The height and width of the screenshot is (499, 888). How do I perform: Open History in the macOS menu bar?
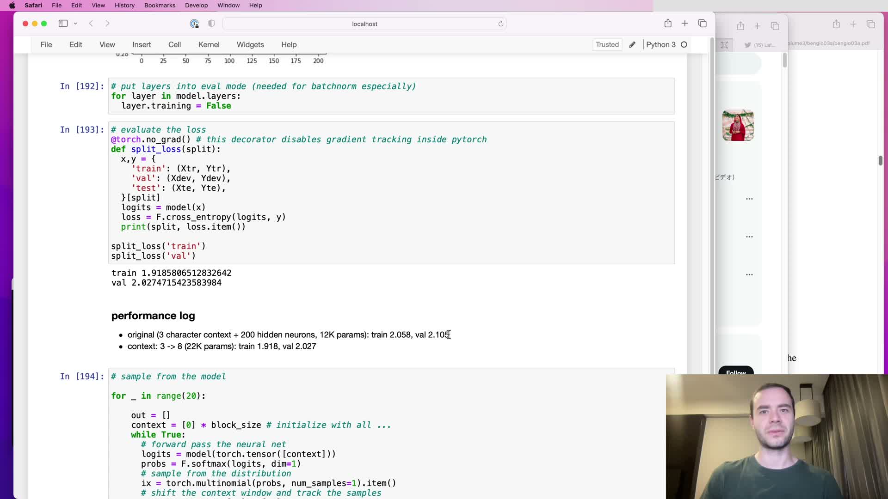(124, 5)
